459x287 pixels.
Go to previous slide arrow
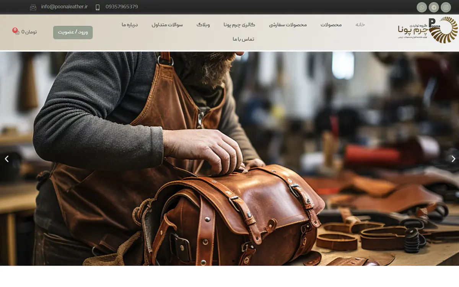click(x=6, y=159)
